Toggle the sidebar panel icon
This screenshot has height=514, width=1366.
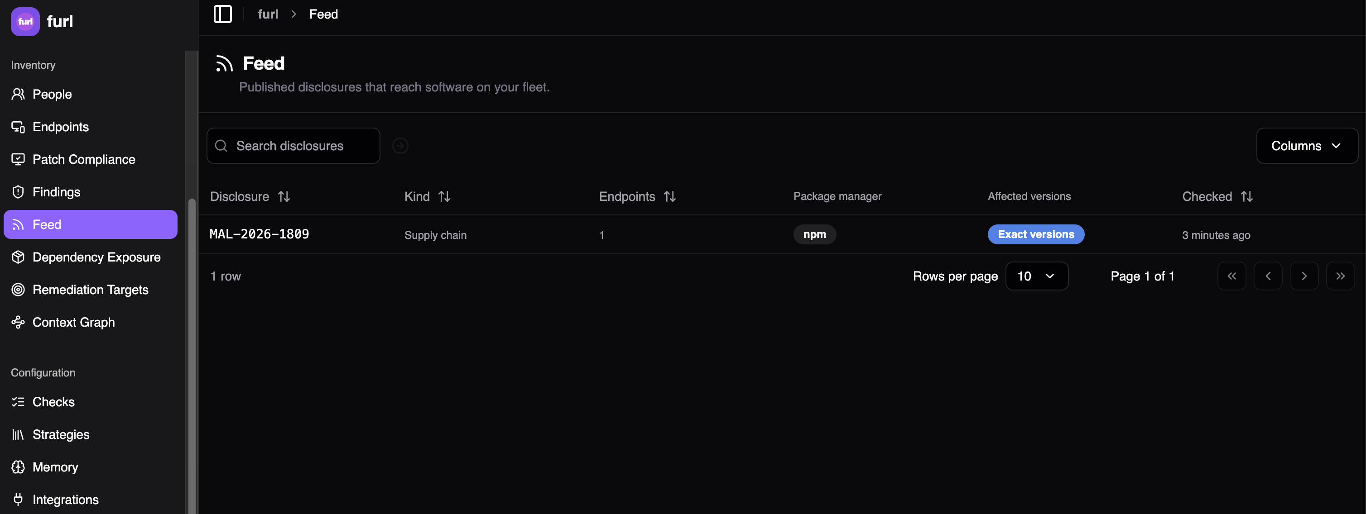pos(222,14)
